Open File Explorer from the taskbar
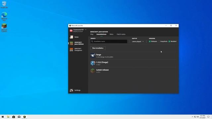This screenshot has height=119, width=212. coord(8,117)
